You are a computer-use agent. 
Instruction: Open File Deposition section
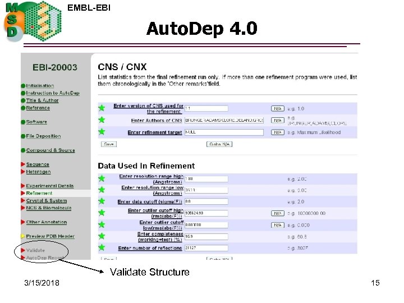click(43, 136)
